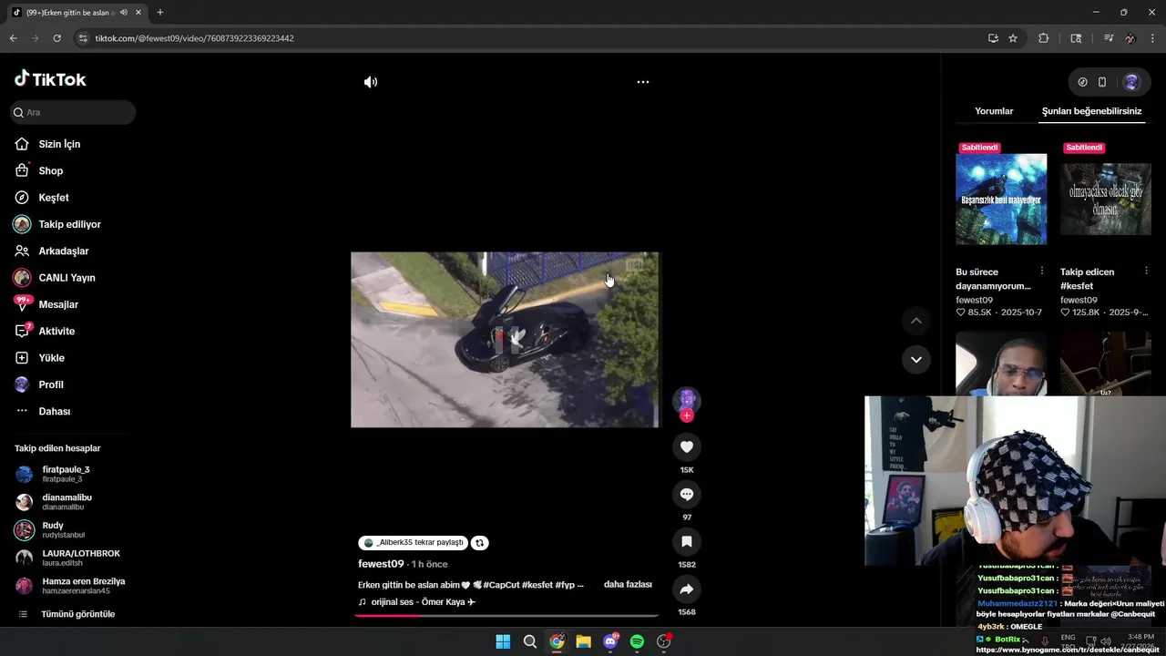This screenshot has width=1166, height=656.
Task: Click Yükle to upload a video
Action: 51,358
